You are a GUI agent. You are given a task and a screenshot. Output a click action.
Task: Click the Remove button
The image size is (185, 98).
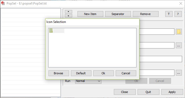tap(145, 14)
